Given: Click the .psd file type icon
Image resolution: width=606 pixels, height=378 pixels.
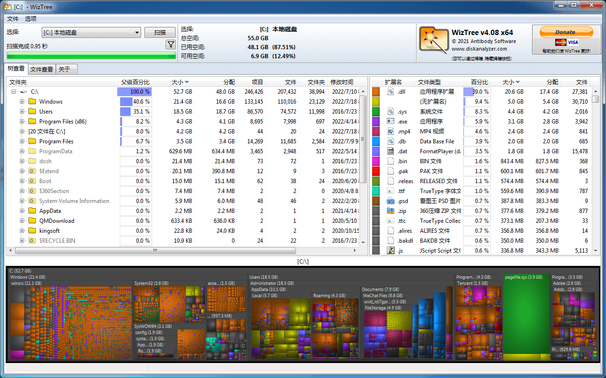Looking at the screenshot, I should (x=391, y=201).
